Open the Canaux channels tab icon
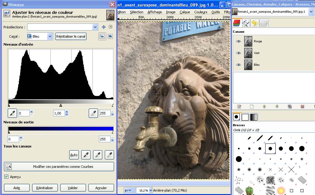The image size is (315, 195). [237, 23]
